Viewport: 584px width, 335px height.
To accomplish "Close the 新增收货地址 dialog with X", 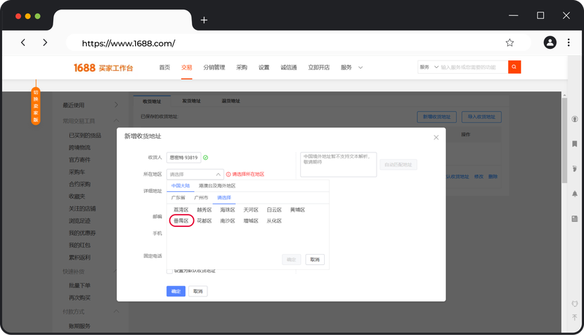I will point(437,137).
